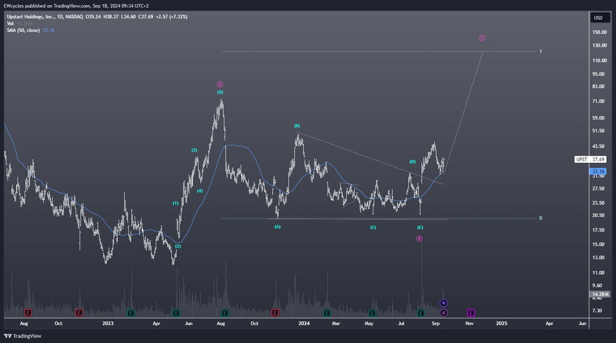Select the pink circled C wave label

pyautogui.click(x=482, y=38)
